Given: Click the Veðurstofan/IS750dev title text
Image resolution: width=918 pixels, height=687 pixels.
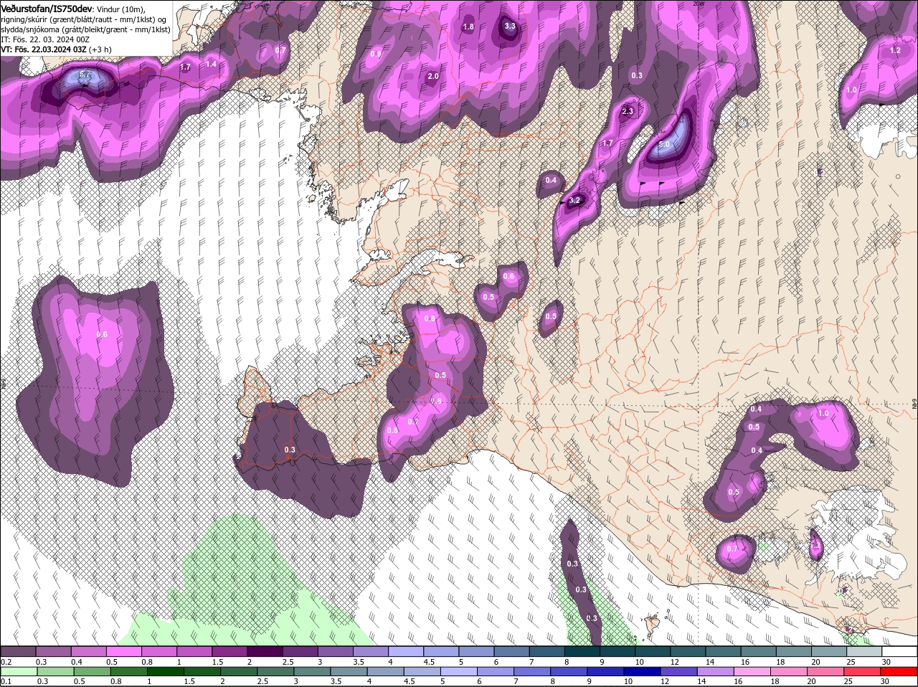Looking at the screenshot, I should tap(47, 8).
